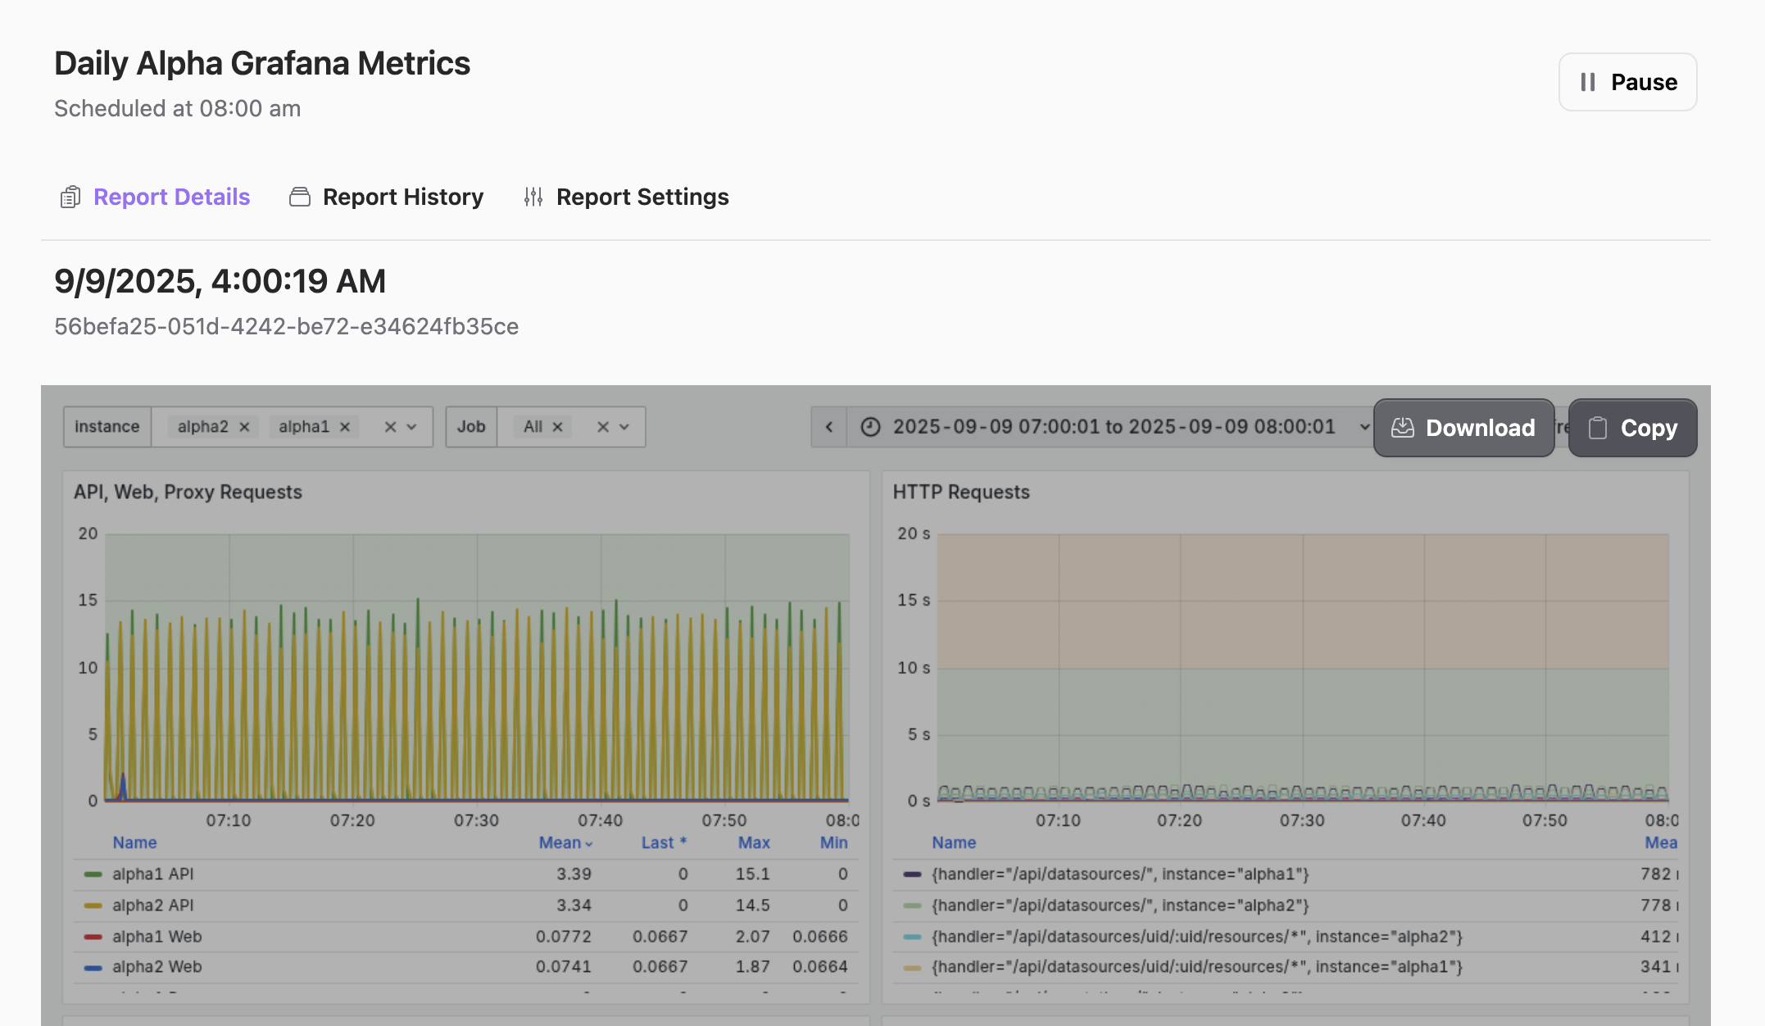This screenshot has width=1765, height=1026.
Task: Toggle alpha1 API series green swatch
Action: [x=93, y=874]
